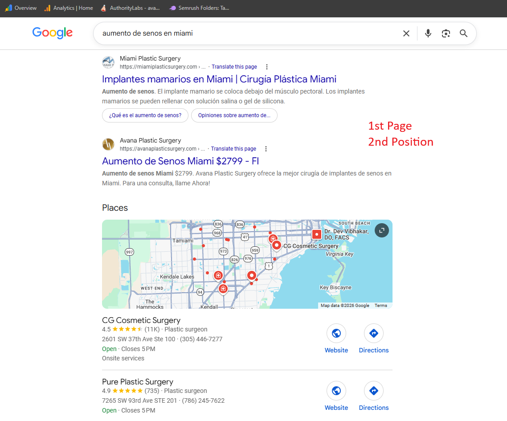
Task: Clear the search box with X
Action: pyautogui.click(x=406, y=33)
